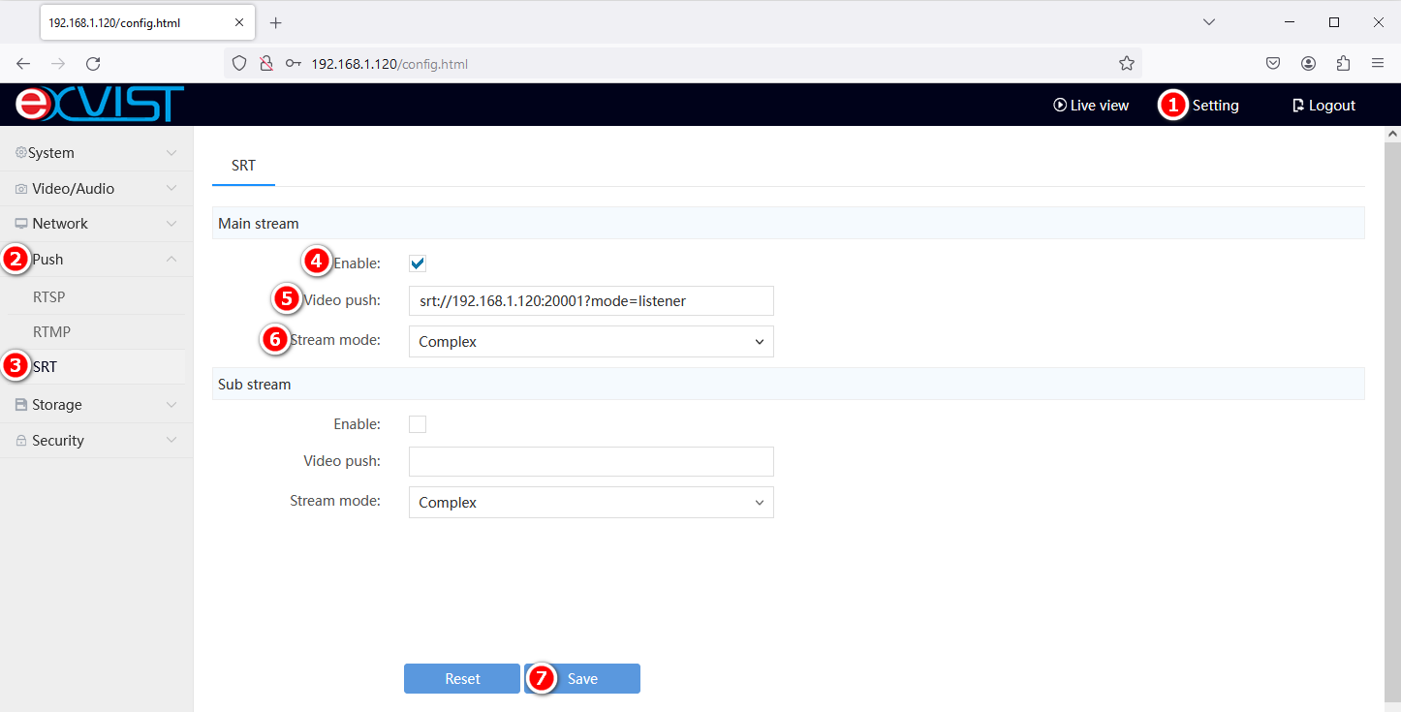Expand the System menu
1401x712 pixels.
97,153
